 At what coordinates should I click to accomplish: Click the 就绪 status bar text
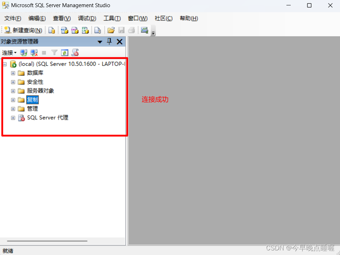click(8, 251)
